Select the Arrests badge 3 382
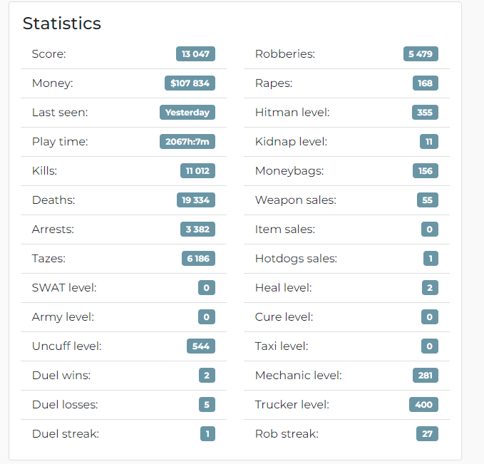 [x=197, y=229]
